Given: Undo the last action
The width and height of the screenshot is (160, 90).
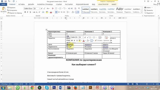Looking at the screenshot, I should pos(9,1).
